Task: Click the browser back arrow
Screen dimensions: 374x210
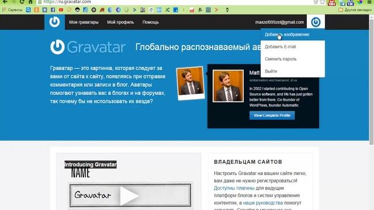Action: tap(5, 2)
